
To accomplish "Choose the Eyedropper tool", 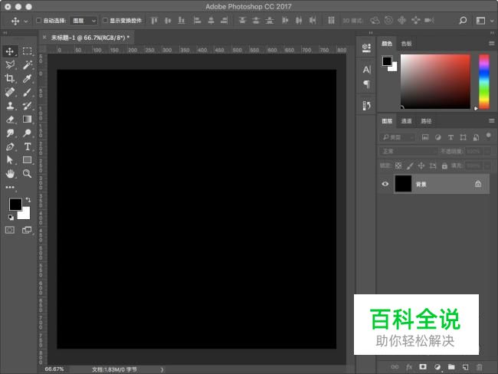I will [x=27, y=78].
